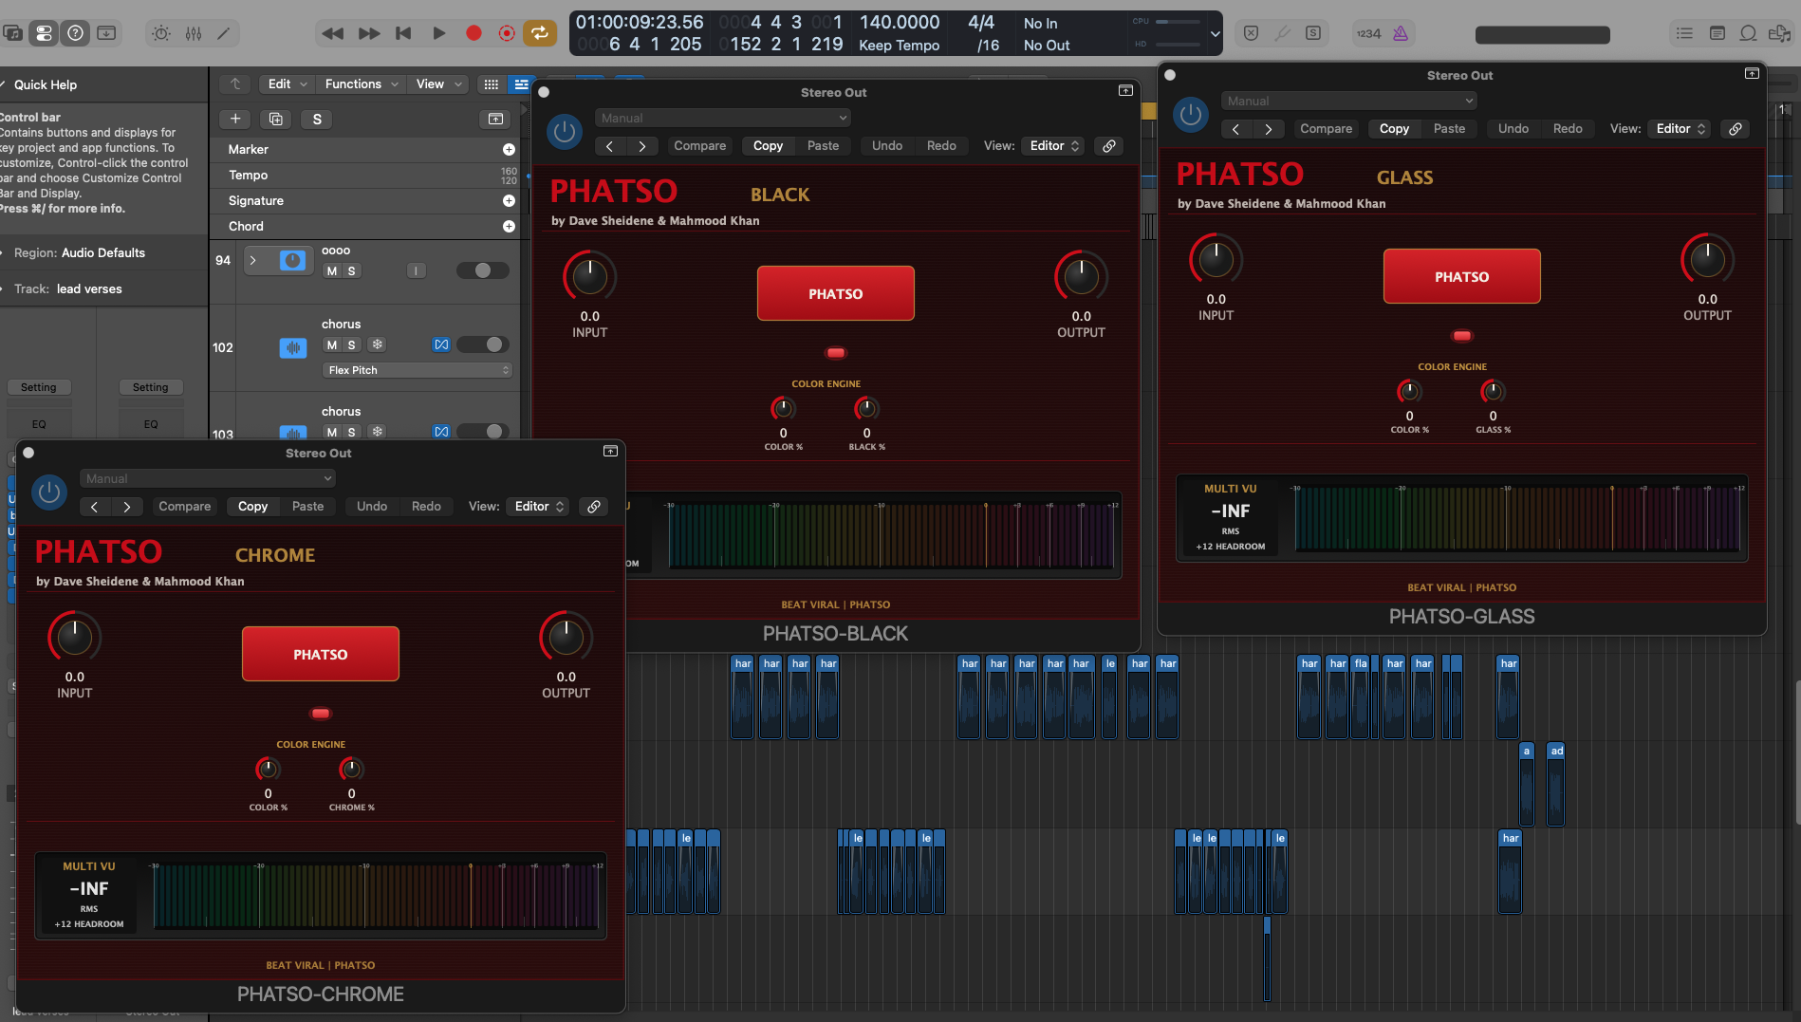Screen dimensions: 1801x1022
Task: Click the Duplicate Track icon
Action: point(275,119)
